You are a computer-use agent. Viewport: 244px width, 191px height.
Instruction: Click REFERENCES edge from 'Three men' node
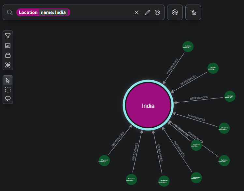pyautogui.click(x=135, y=152)
